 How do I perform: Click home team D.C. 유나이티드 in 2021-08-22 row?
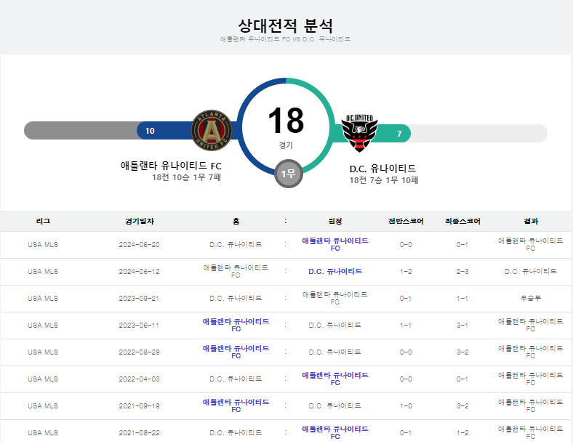tap(236, 432)
